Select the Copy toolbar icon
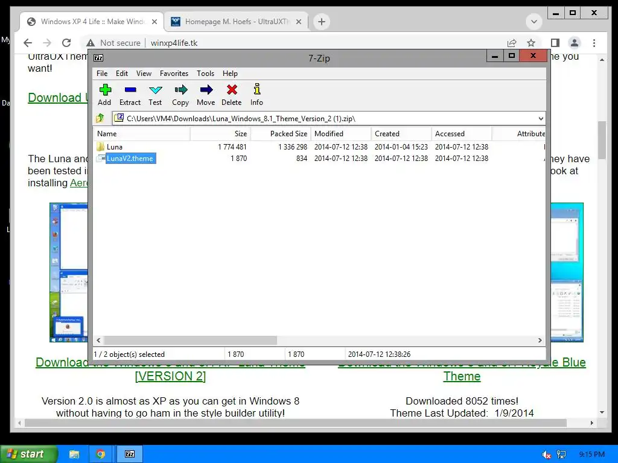The height and width of the screenshot is (463, 618). click(180, 90)
